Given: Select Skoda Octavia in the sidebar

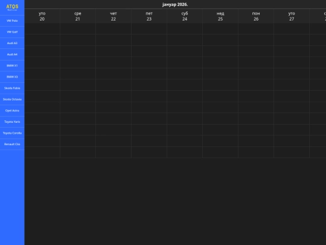Looking at the screenshot, I should click(12, 99).
